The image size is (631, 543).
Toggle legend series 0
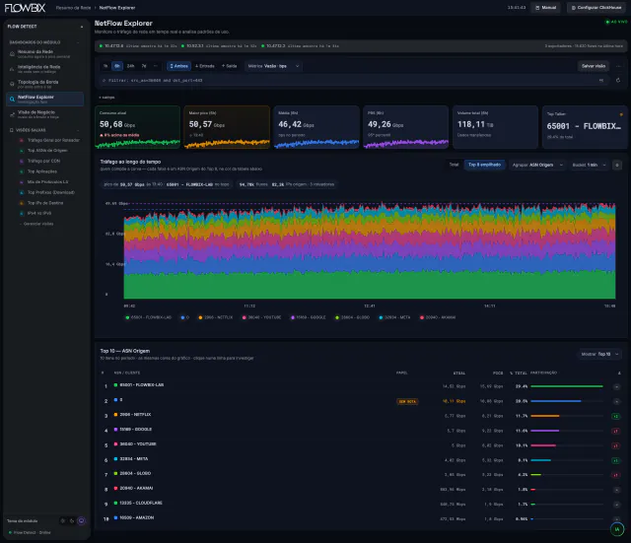[184, 317]
